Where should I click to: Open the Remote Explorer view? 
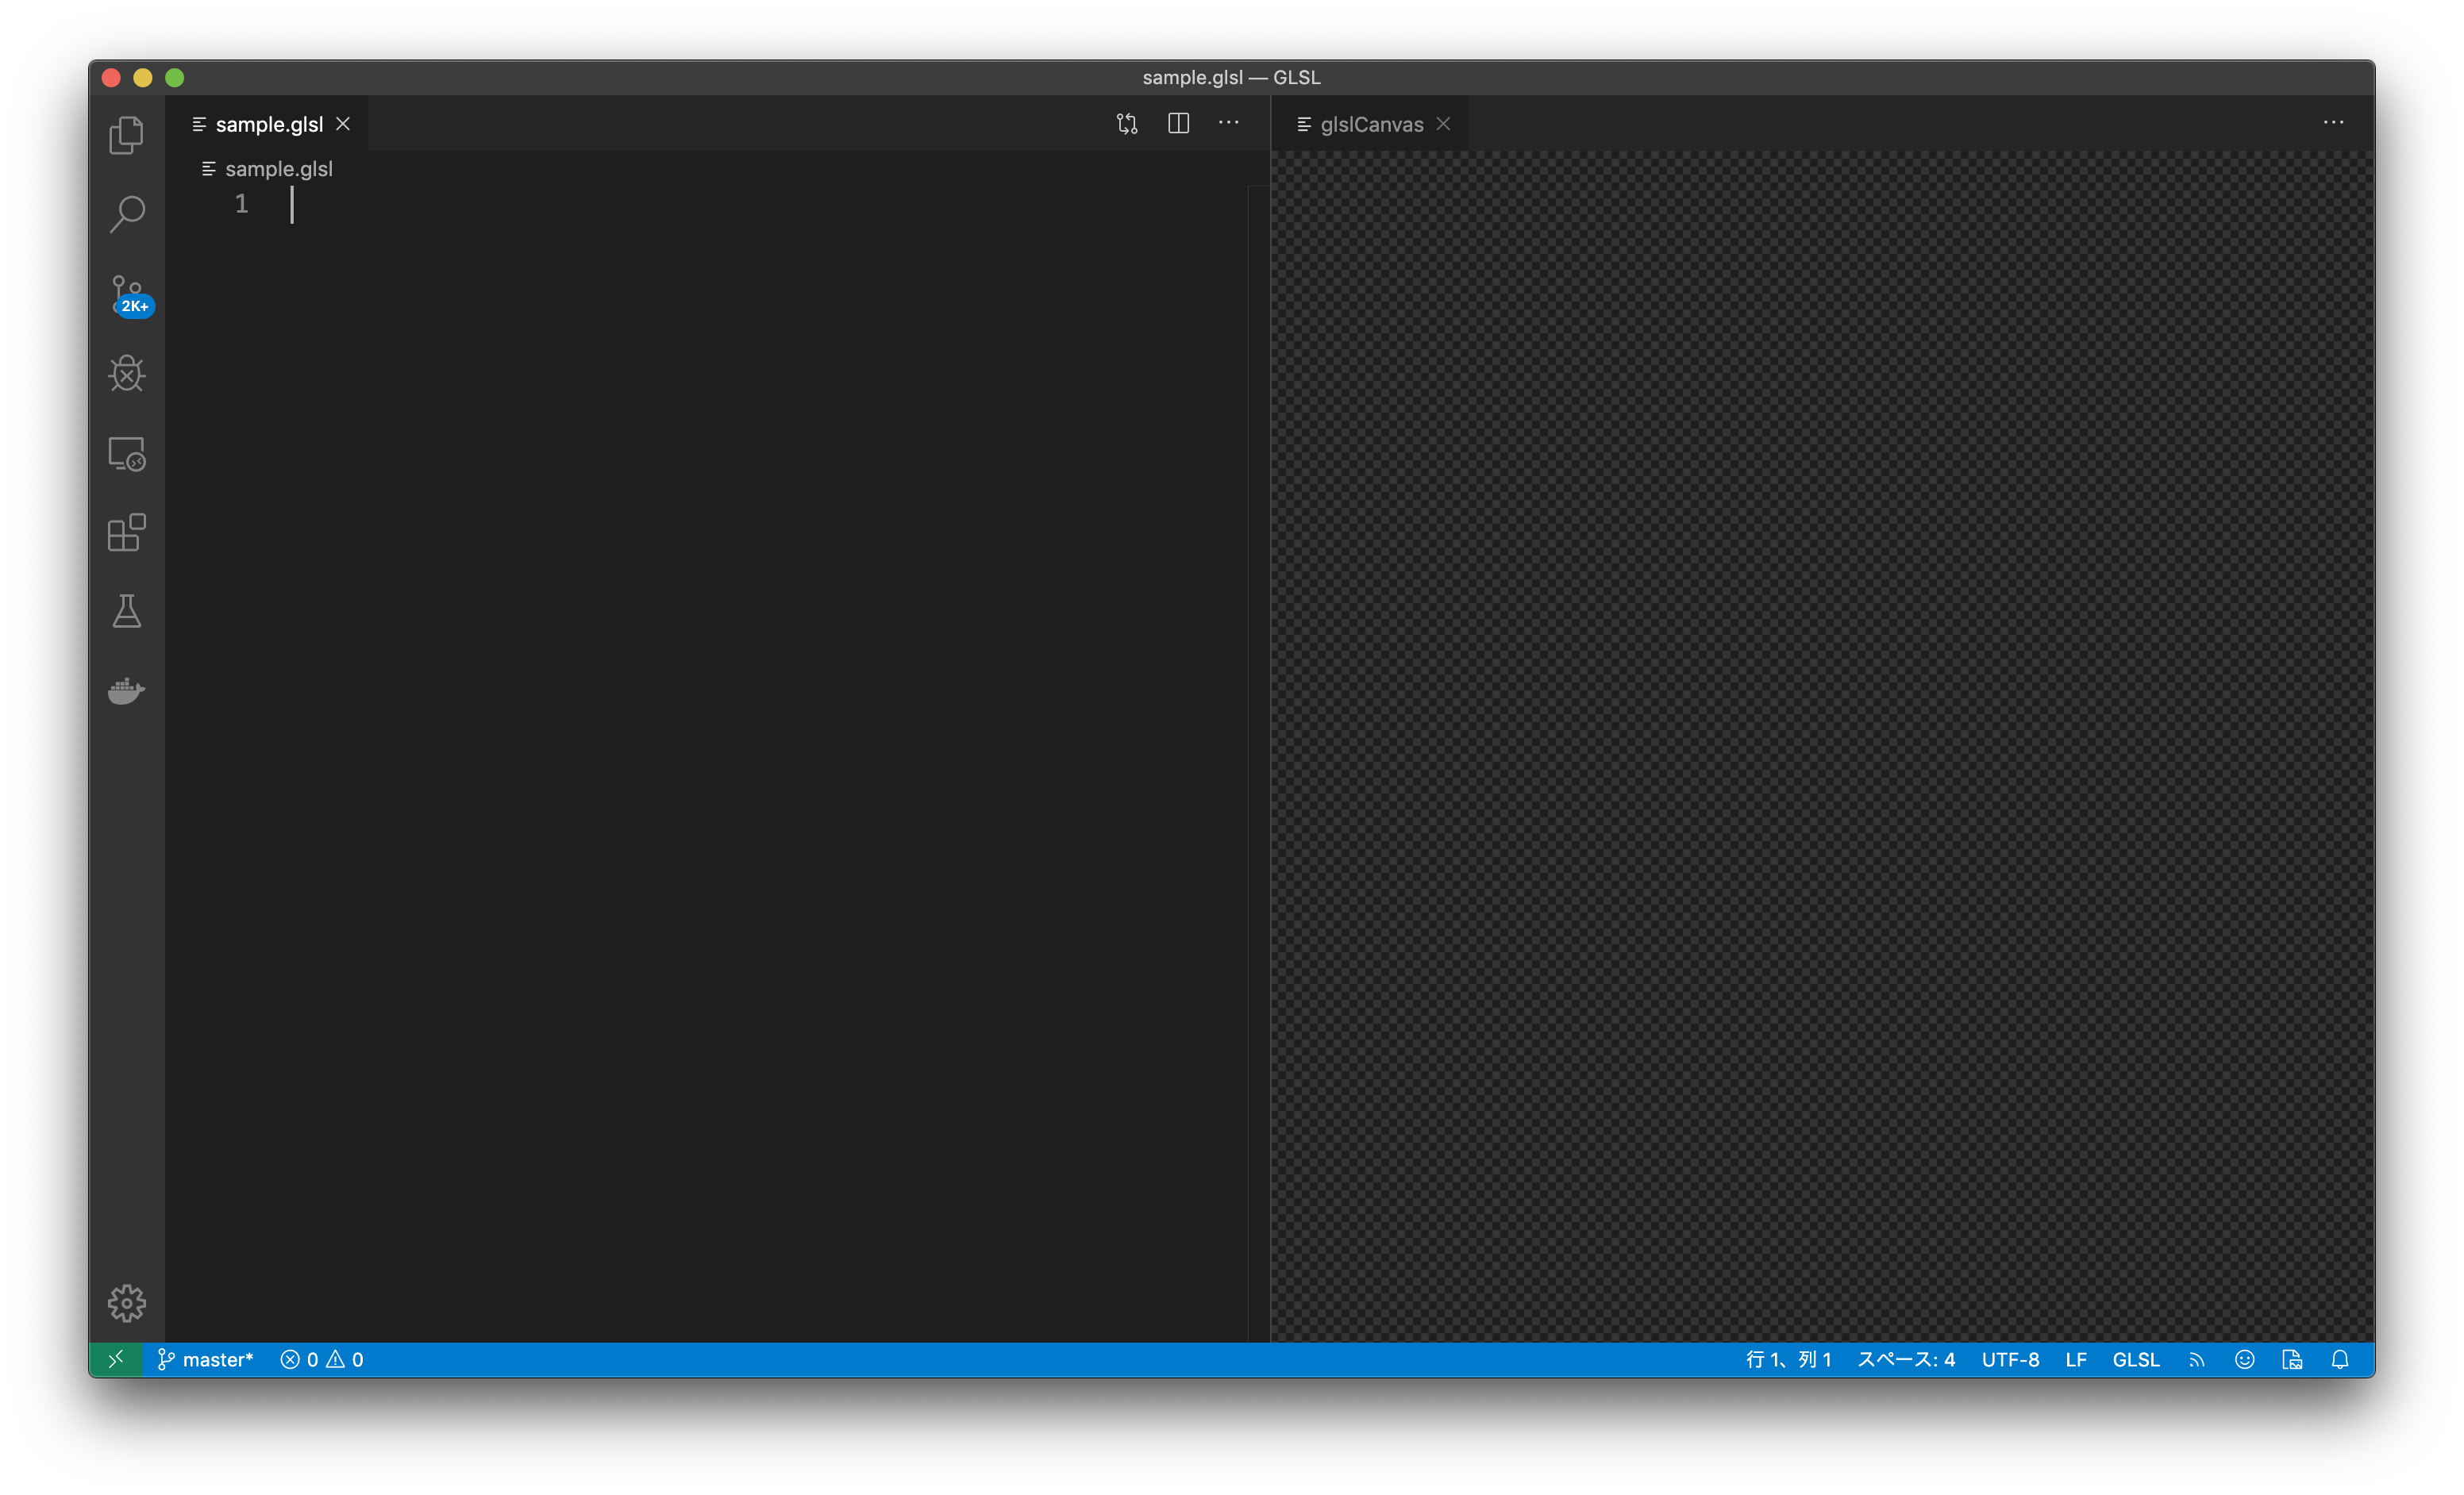(x=126, y=454)
